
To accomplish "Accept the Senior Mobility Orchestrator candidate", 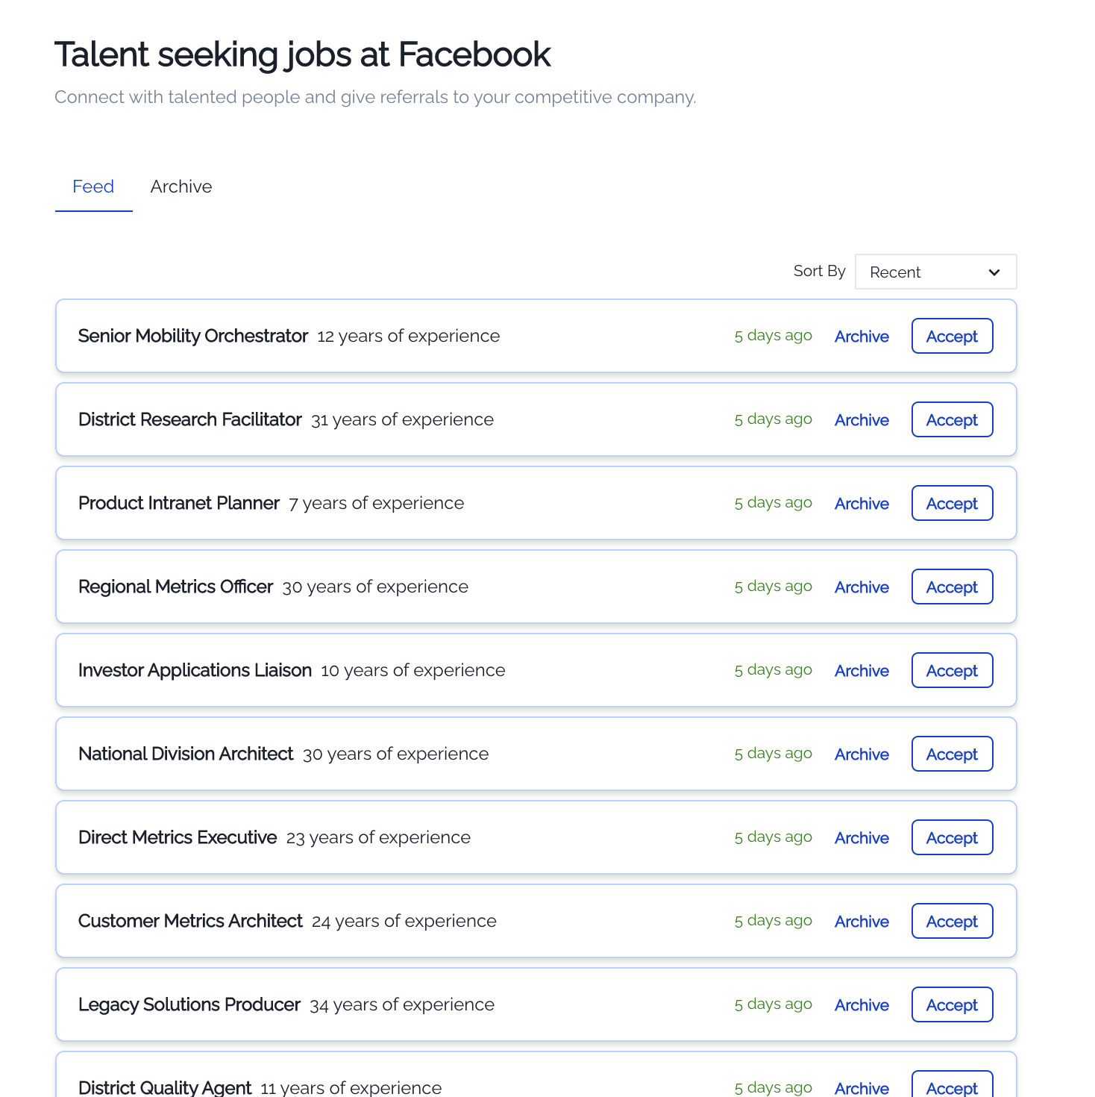I will (952, 336).
